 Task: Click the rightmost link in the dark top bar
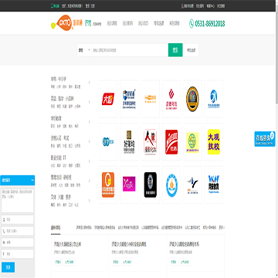221,5
